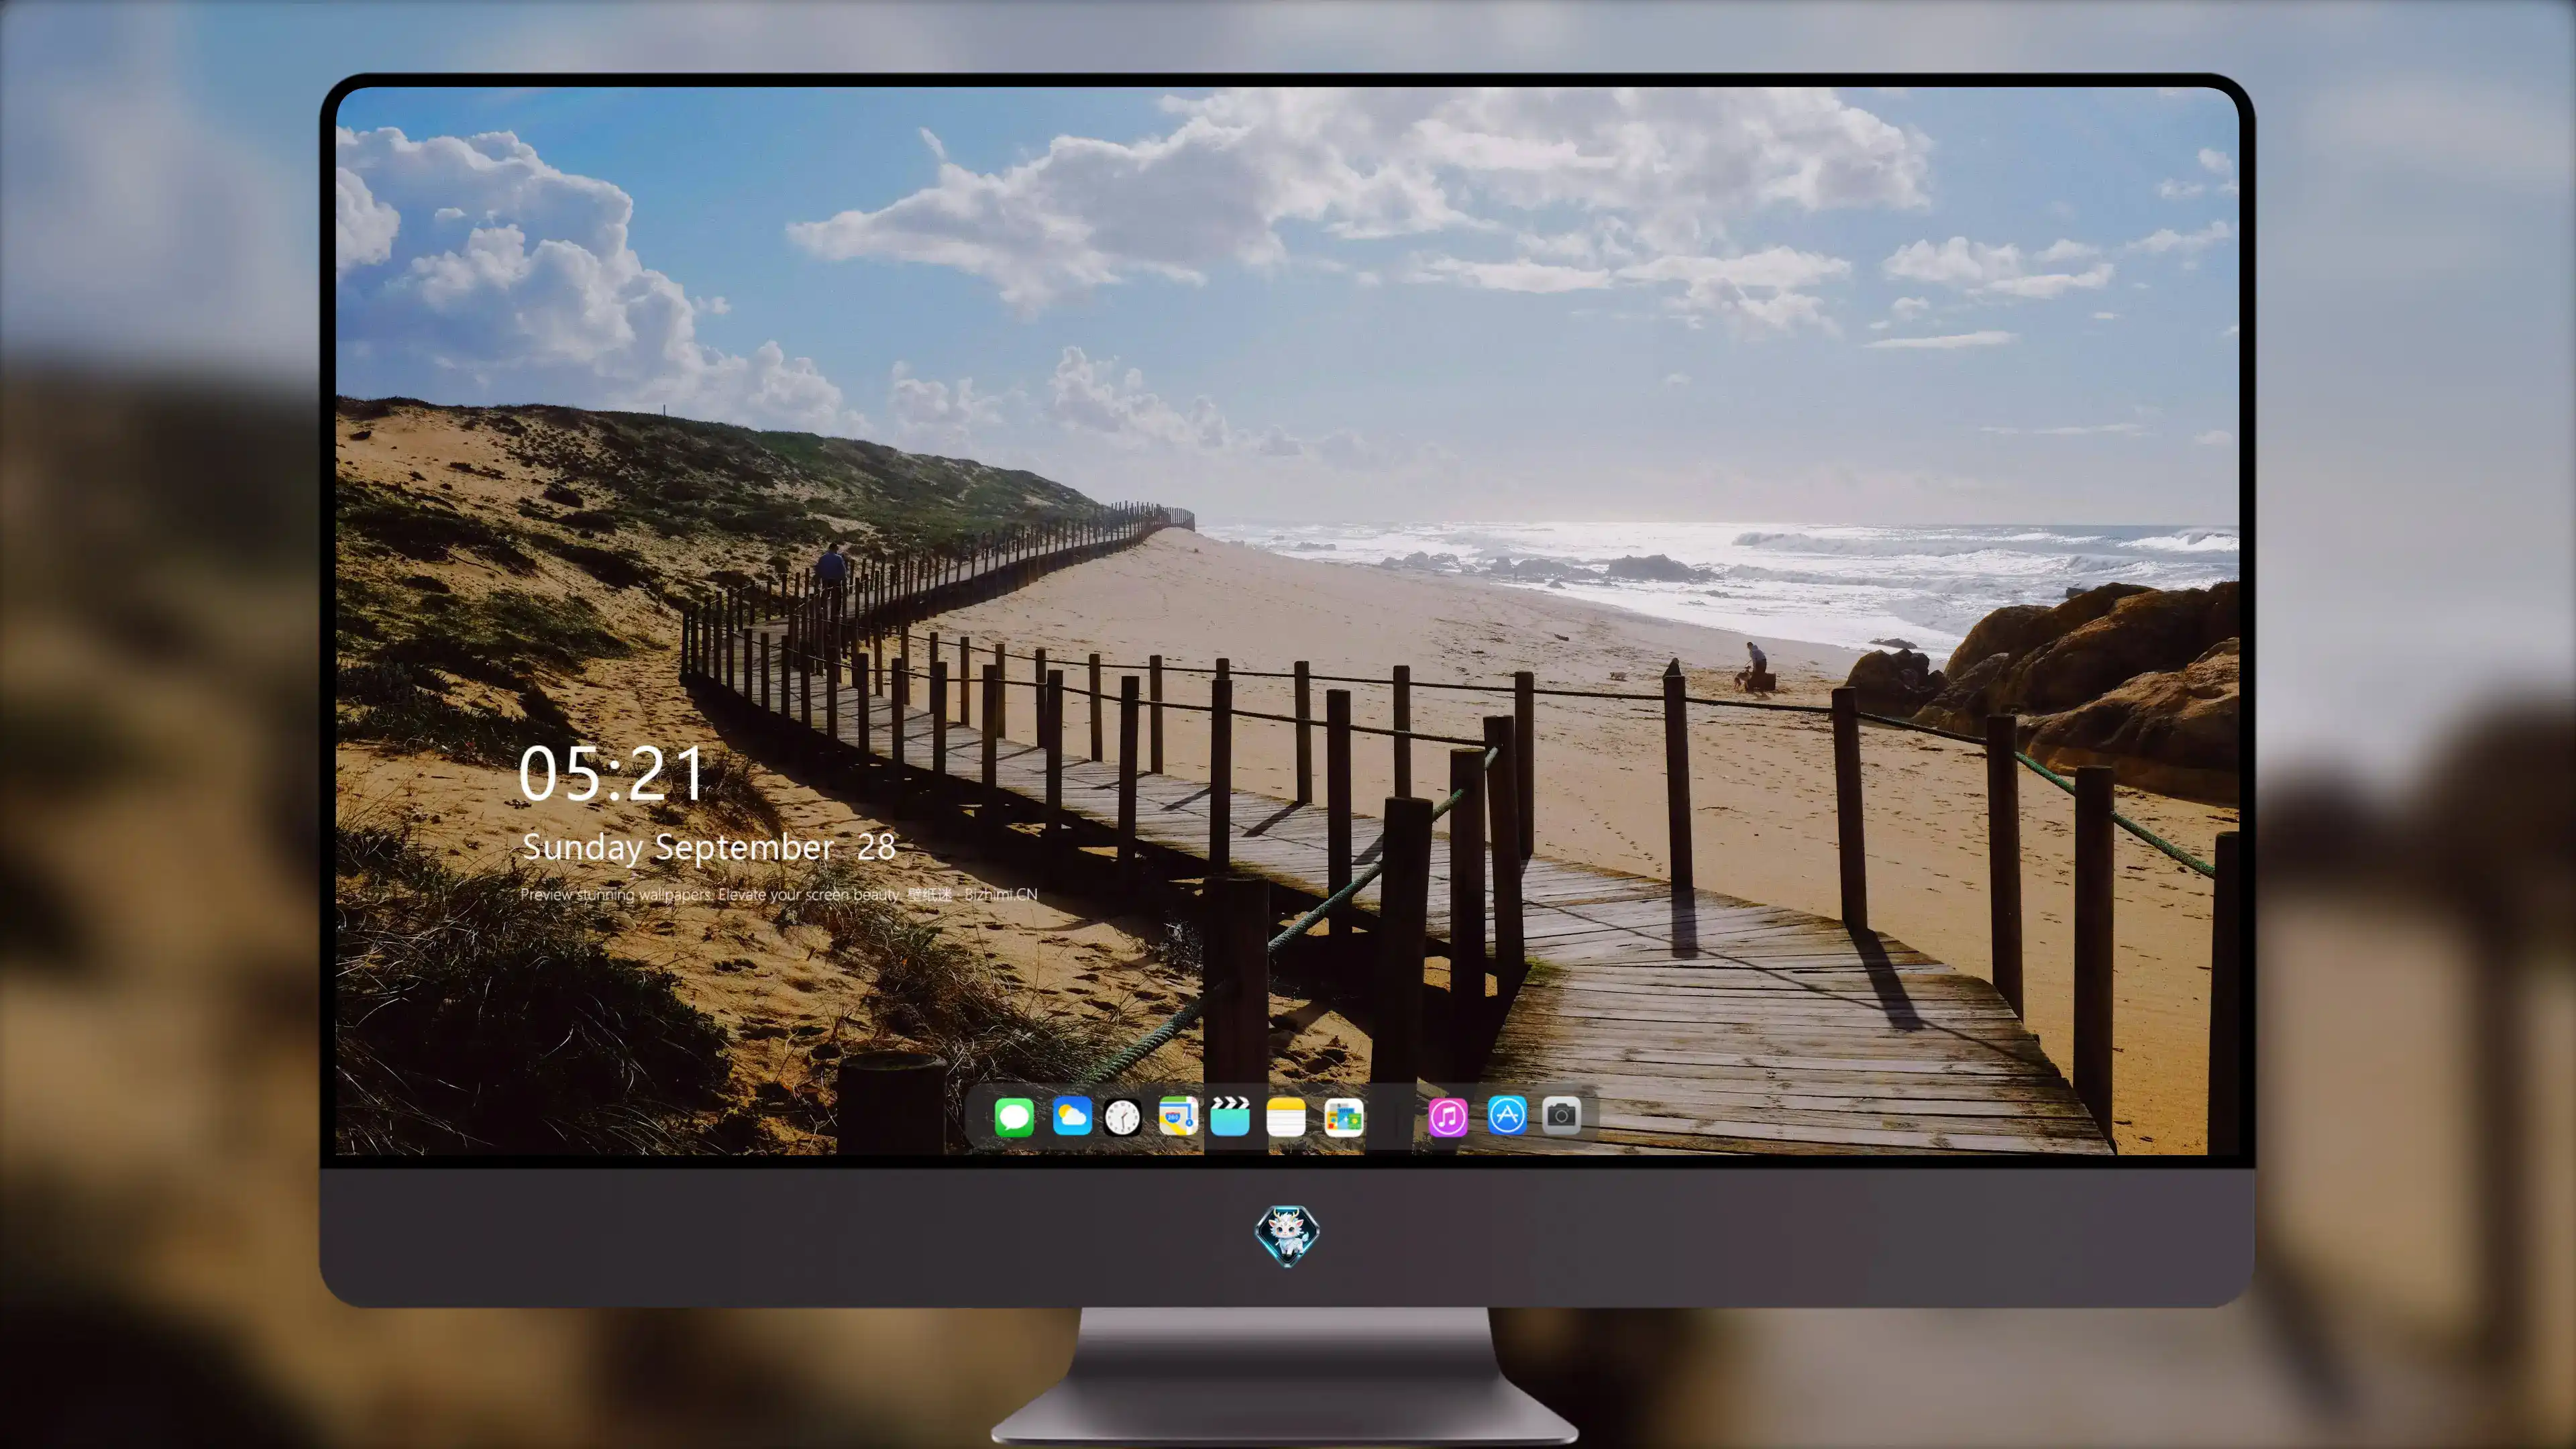
Task: Open the Videos clapperboard app
Action: point(1230,1116)
